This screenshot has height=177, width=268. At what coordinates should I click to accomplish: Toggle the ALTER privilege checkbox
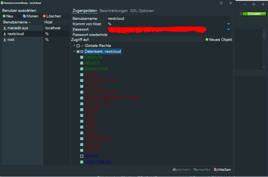pos(82,75)
